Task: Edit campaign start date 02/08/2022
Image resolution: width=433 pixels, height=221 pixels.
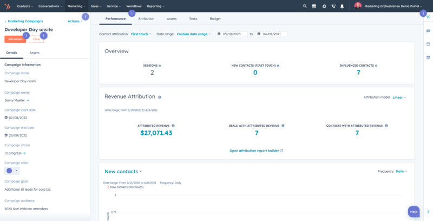Action: tap(16, 118)
